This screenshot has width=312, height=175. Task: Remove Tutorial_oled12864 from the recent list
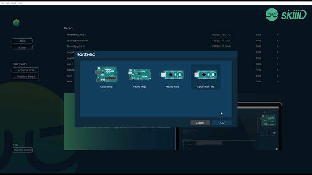click(277, 40)
